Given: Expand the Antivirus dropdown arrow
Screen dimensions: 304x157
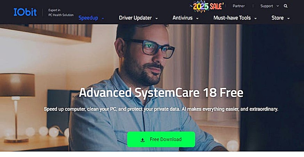Looking at the screenshot, I should pos(197,19).
